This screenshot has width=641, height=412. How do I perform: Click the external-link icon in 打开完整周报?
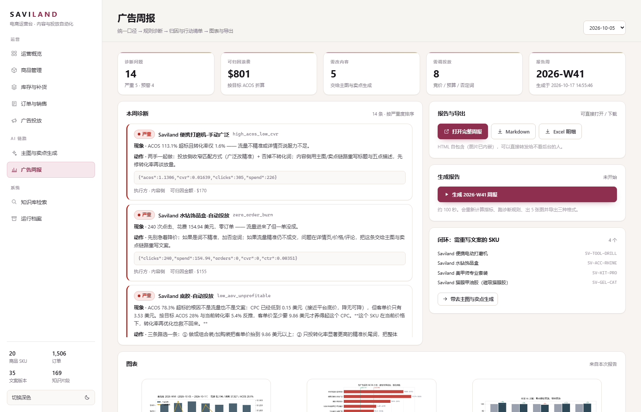pyautogui.click(x=446, y=132)
